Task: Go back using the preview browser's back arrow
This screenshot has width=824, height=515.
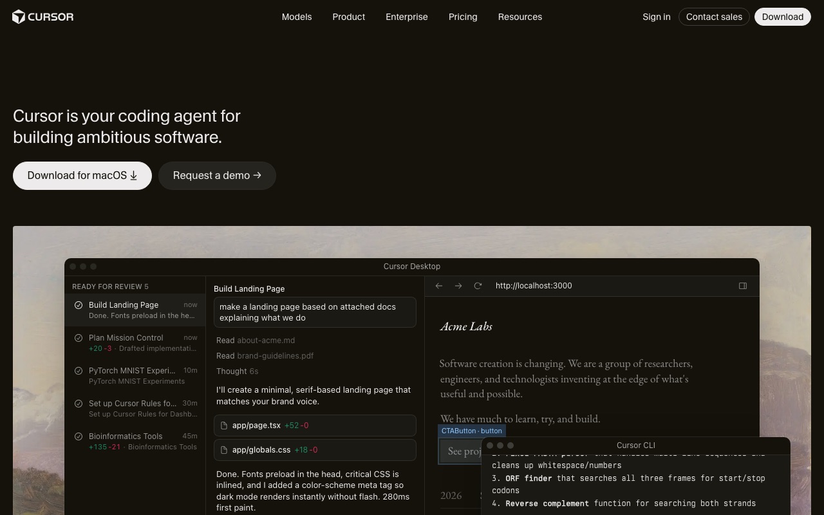Action: tap(439, 286)
